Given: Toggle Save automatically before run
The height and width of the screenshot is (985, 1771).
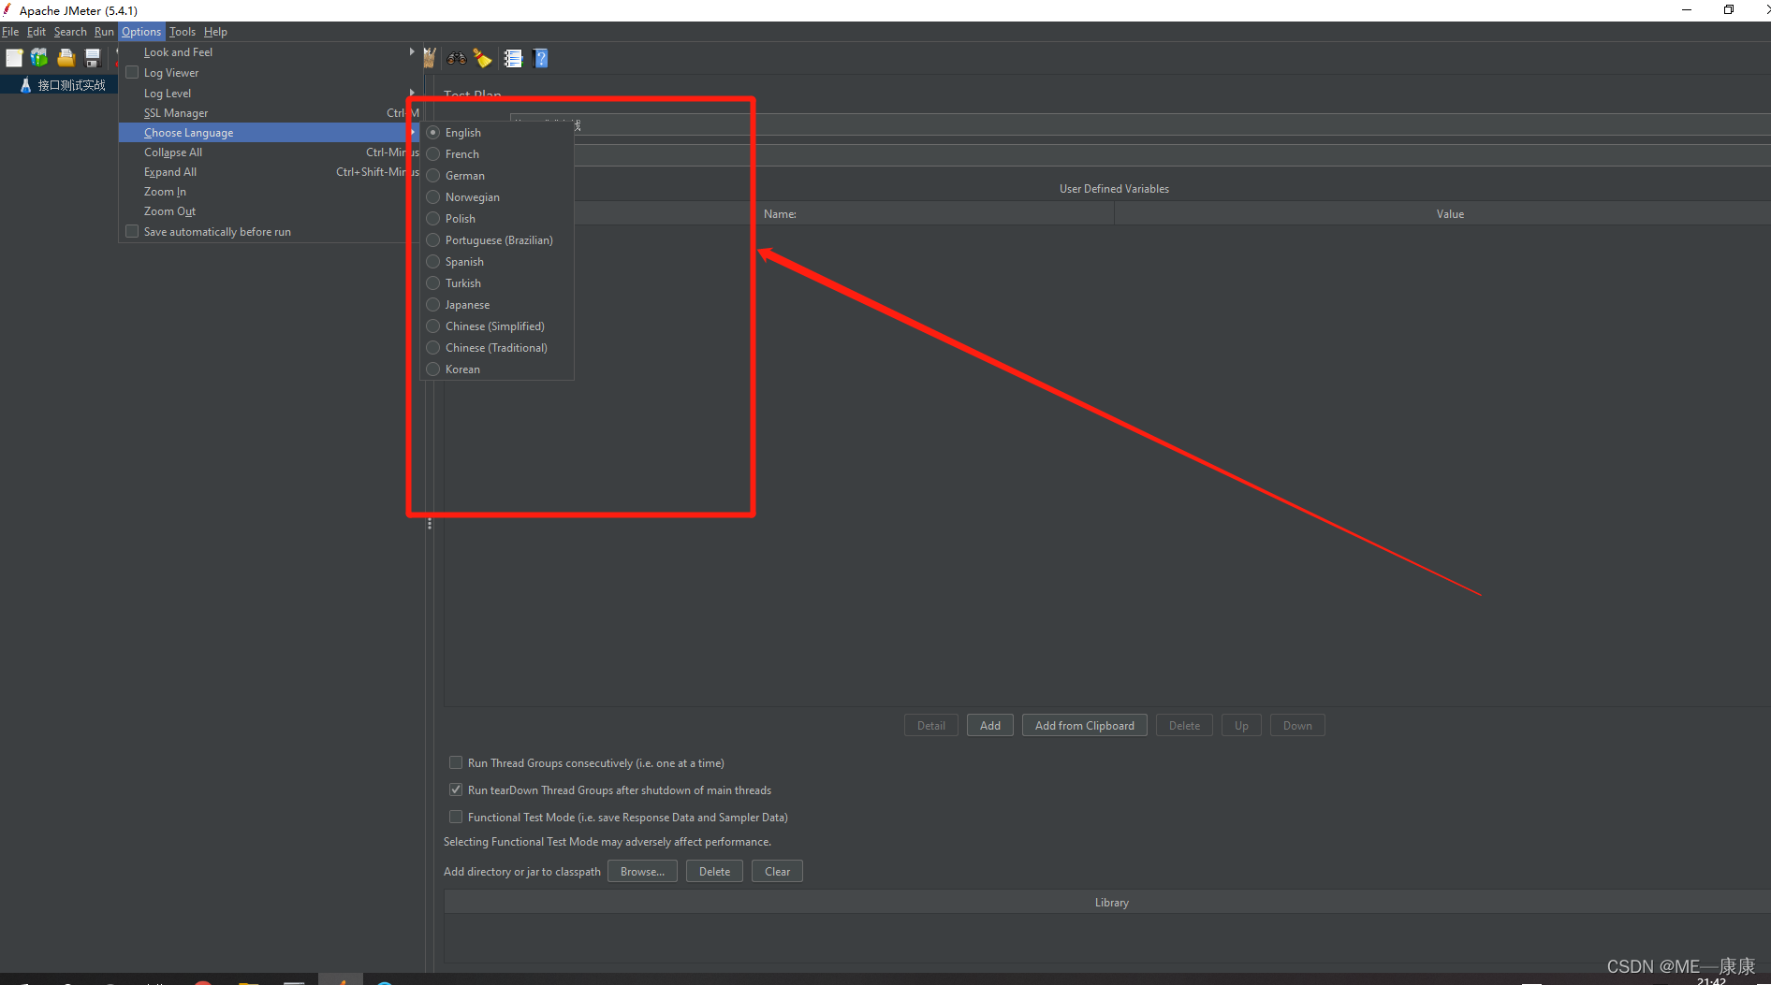Looking at the screenshot, I should point(132,232).
